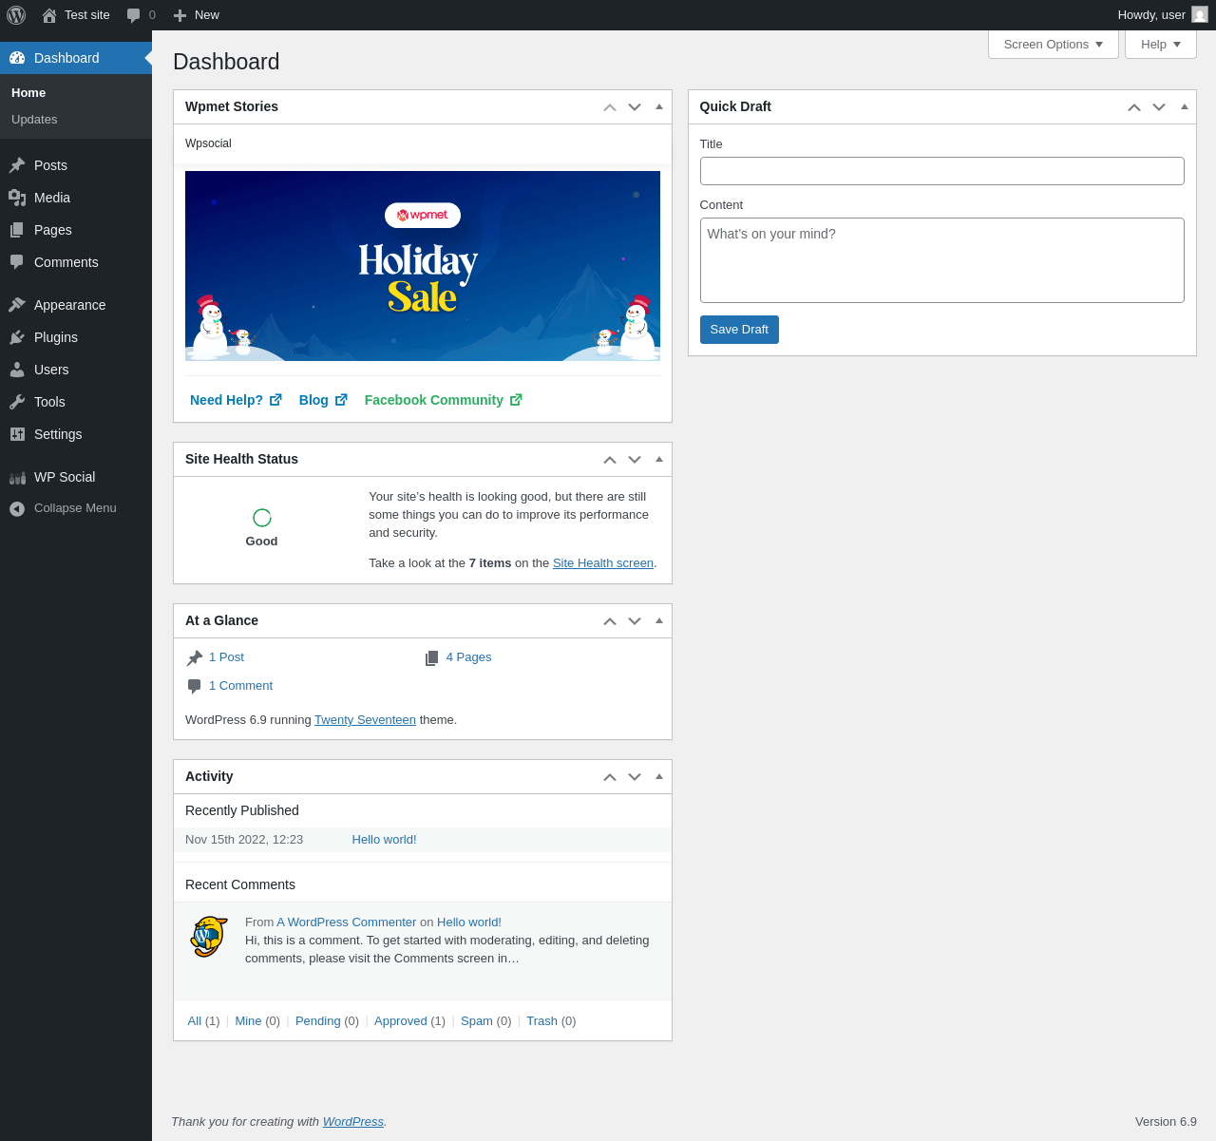Move At a Glance widget down

[x=635, y=621]
